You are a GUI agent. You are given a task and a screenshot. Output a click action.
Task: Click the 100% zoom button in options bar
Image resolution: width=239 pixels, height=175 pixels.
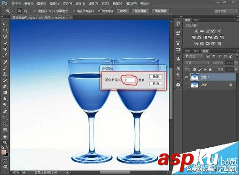click(123, 11)
